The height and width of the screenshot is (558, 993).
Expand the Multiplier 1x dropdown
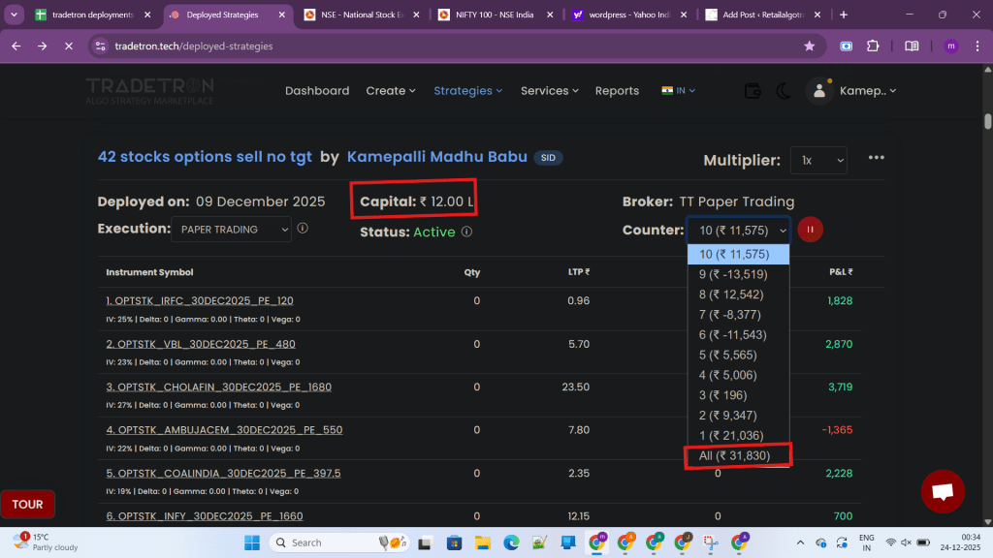coord(817,160)
